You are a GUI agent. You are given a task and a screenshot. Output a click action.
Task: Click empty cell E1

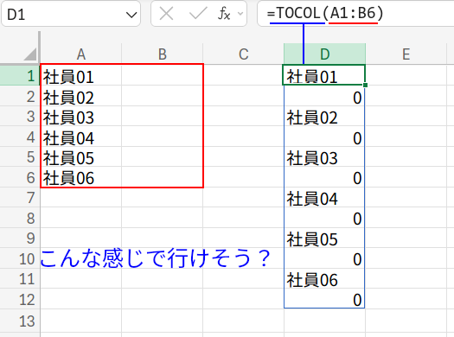pos(406,75)
